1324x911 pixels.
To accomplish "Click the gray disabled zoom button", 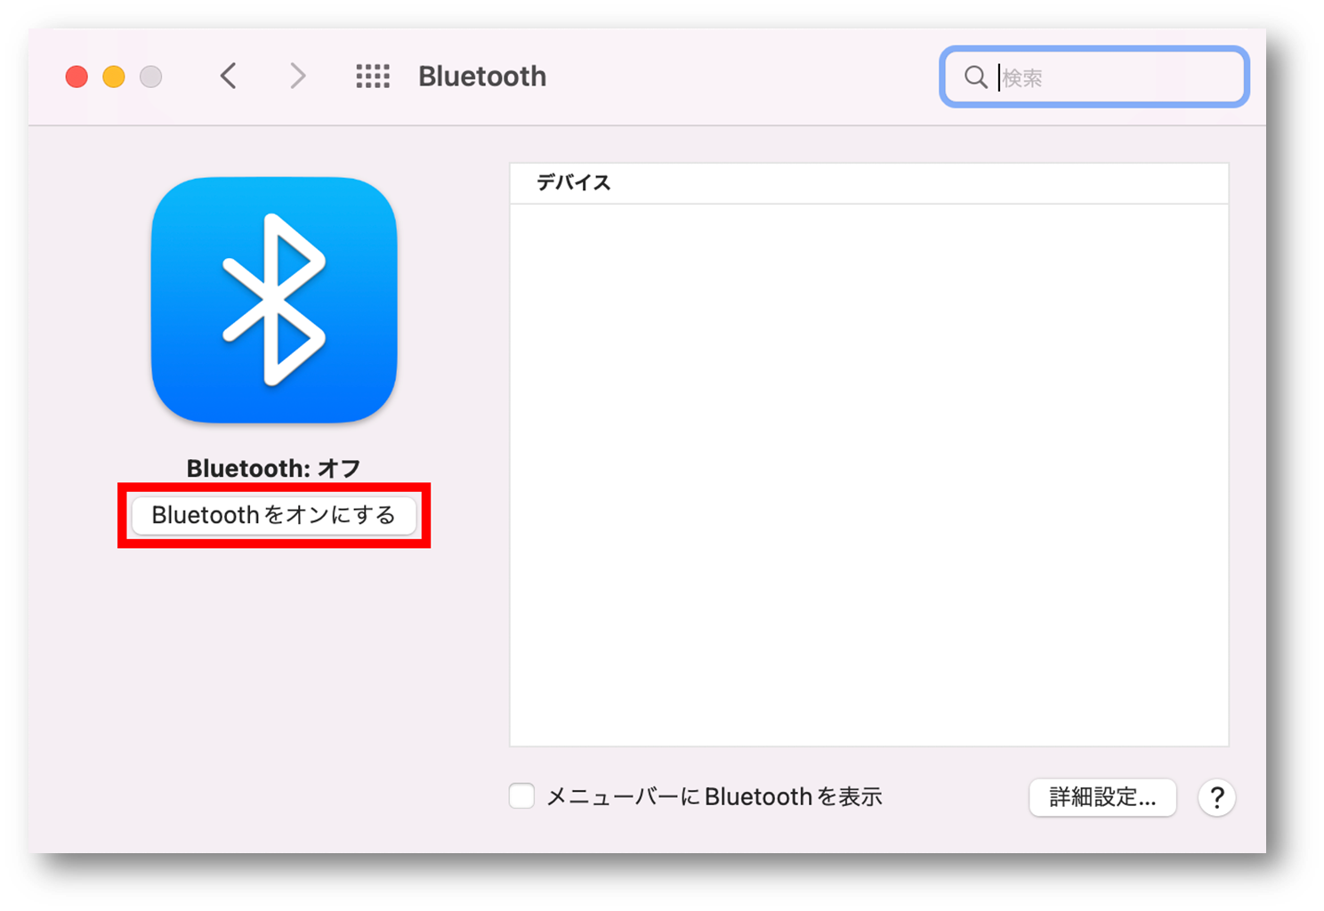I will tap(151, 77).
